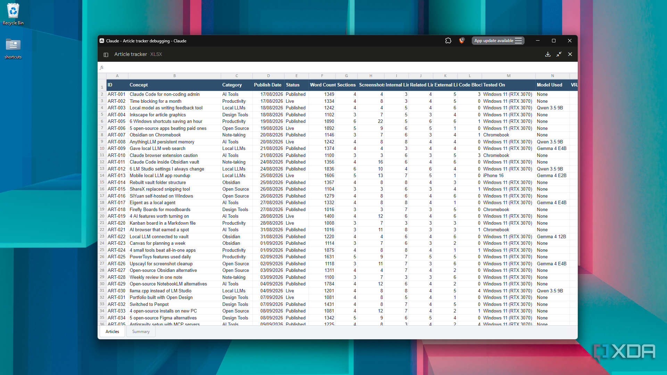Select column B header

coord(174,76)
